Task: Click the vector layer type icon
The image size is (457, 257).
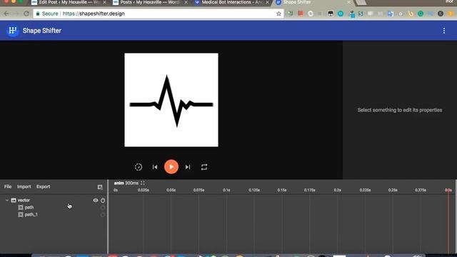Action: pos(14,200)
